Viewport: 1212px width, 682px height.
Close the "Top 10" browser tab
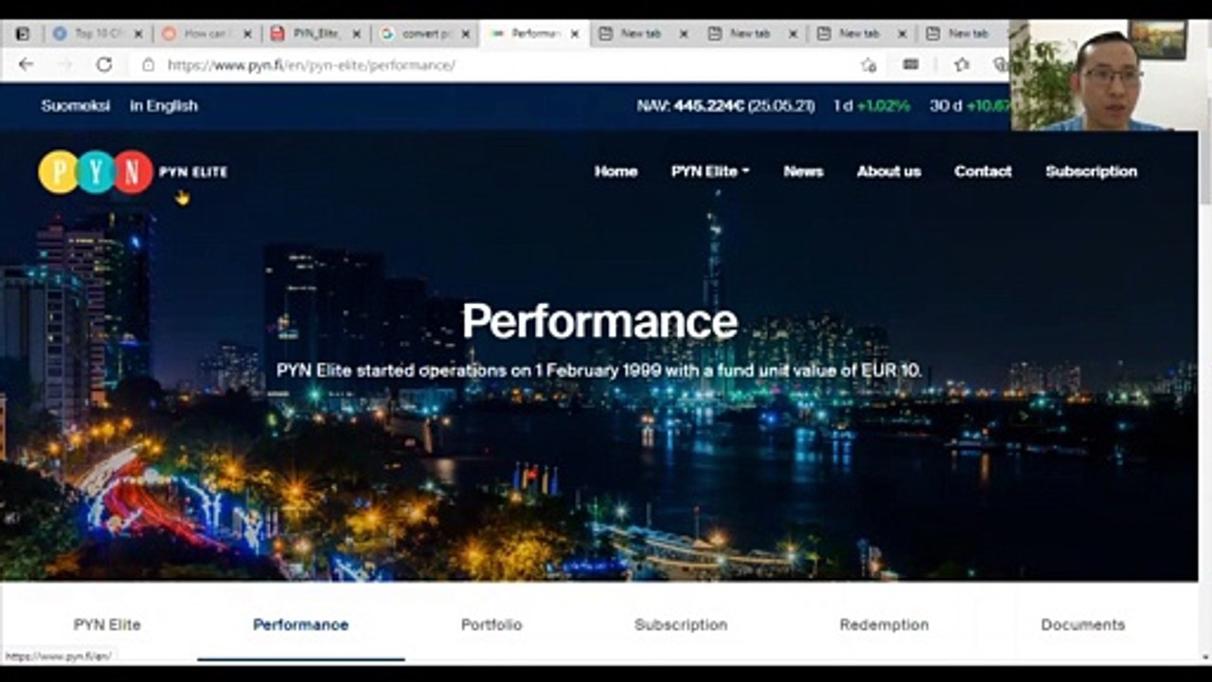click(x=137, y=33)
